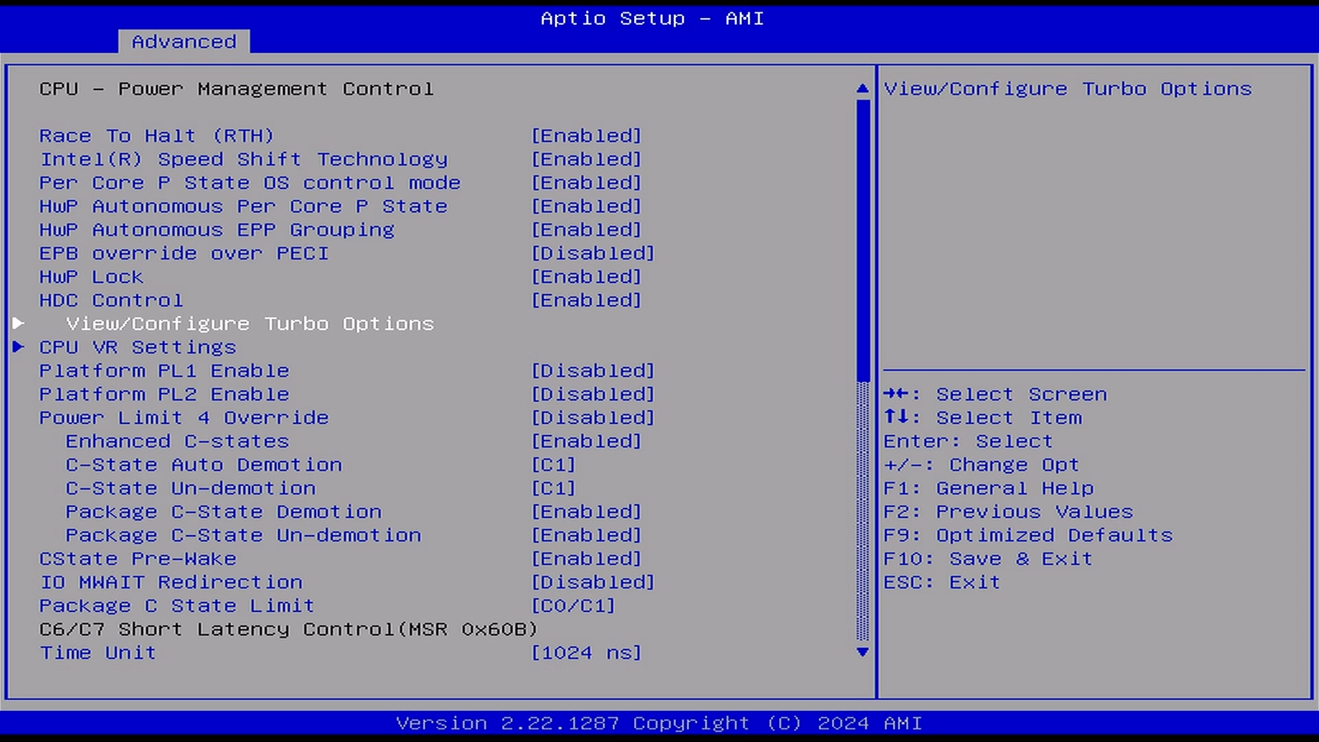Enter the CPU VR Settings submenu

pos(137,348)
